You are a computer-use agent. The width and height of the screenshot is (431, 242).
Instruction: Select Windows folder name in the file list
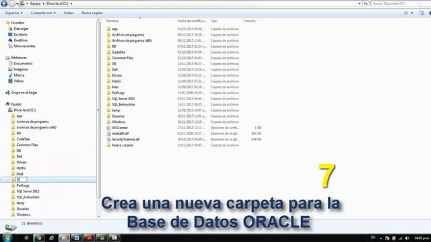coord(119,122)
